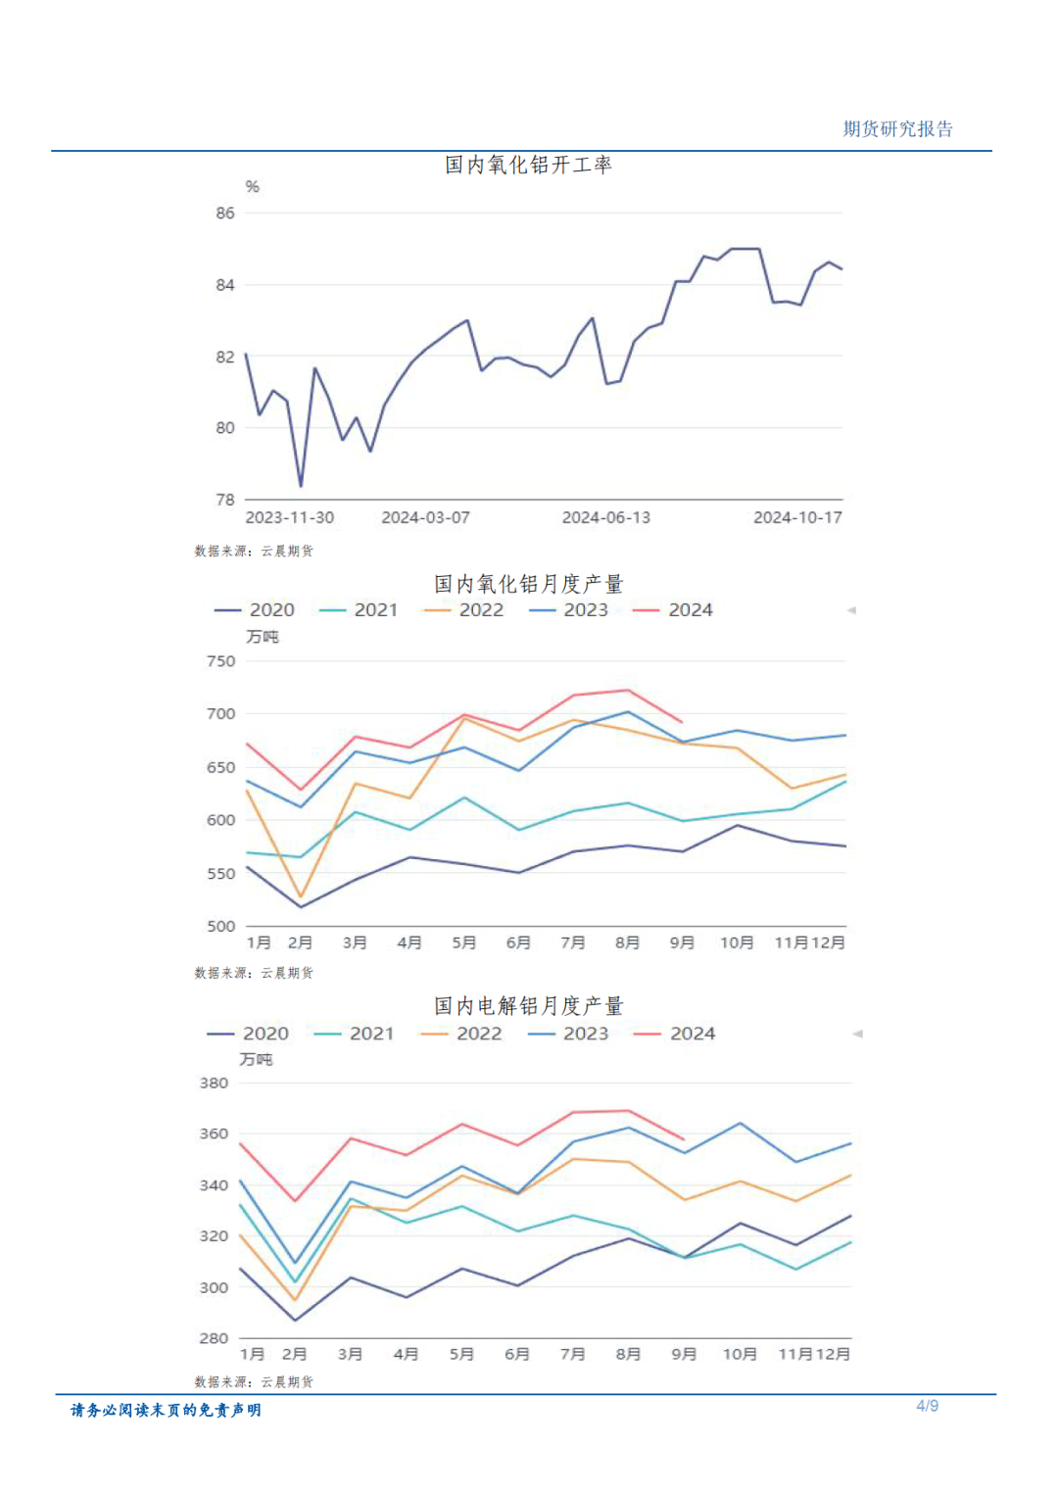Click the 2024-10-17 axis date label

(797, 517)
